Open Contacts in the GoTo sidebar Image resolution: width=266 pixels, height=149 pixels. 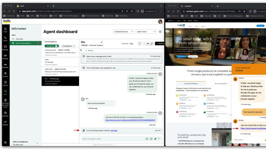tap(5, 74)
